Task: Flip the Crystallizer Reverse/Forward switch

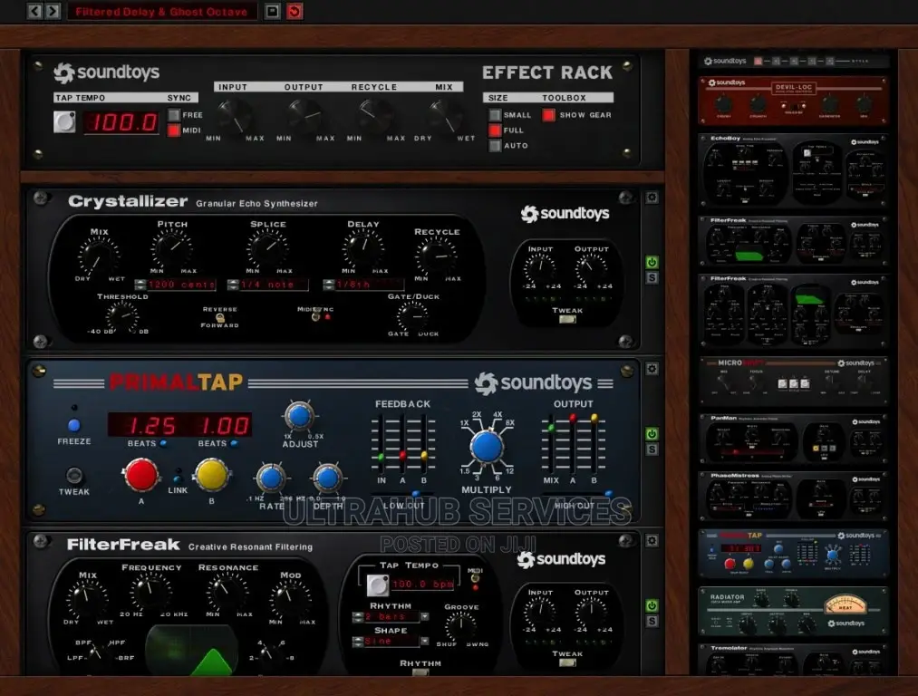Action: (220, 317)
